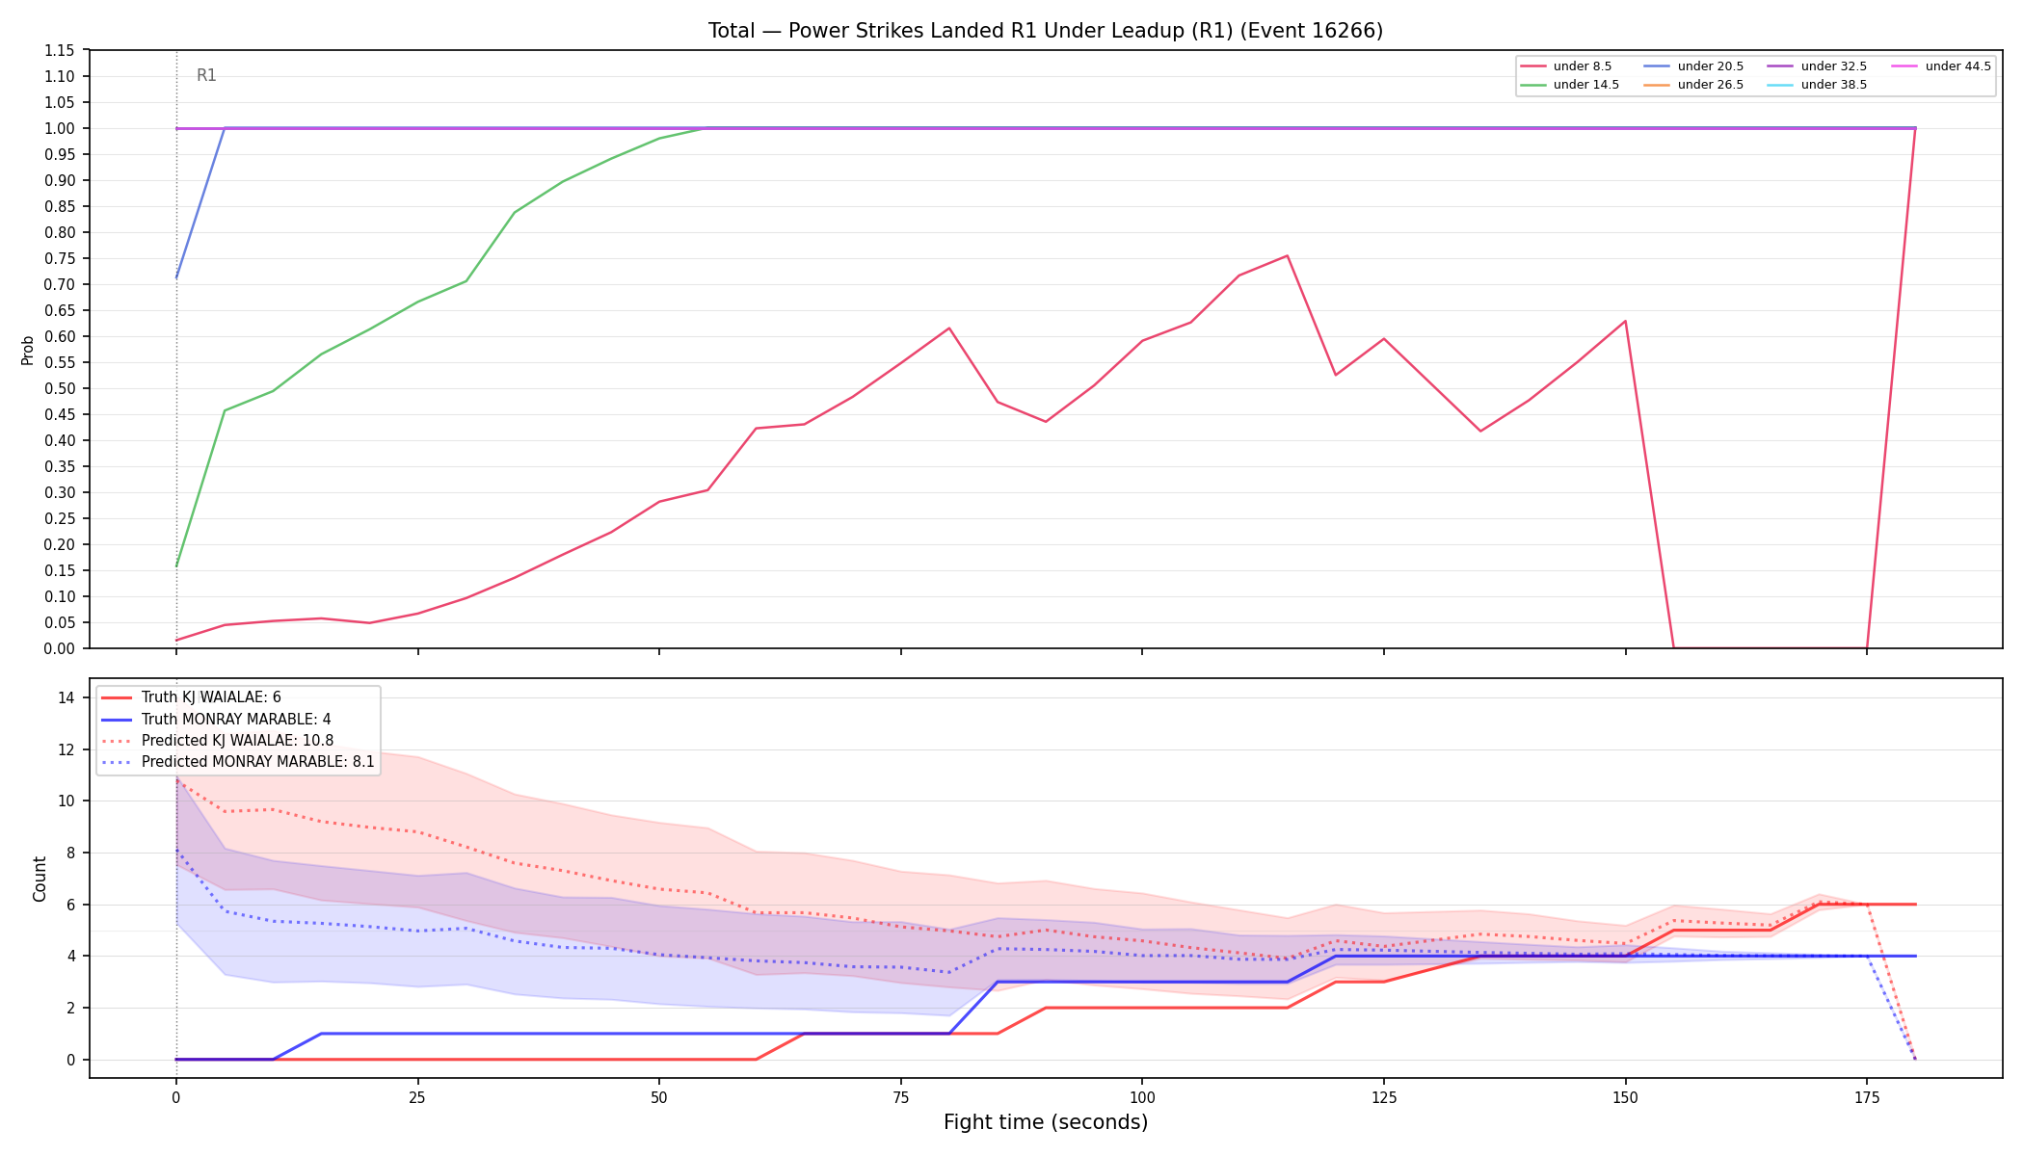Click the 14 tick on Count axis
Image resolution: width=2024 pixels, height=1156 pixels.
coord(67,697)
